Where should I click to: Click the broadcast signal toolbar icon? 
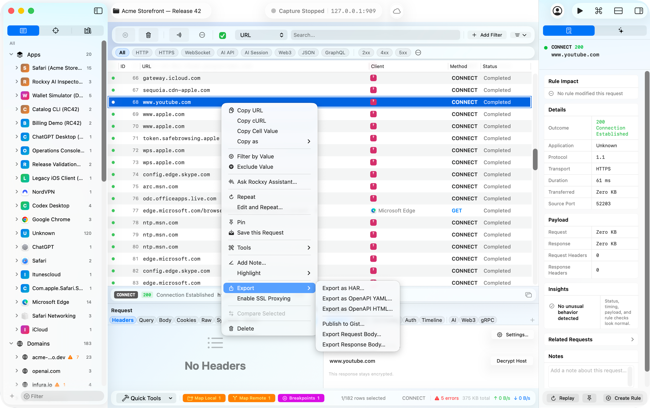pyautogui.click(x=179, y=35)
